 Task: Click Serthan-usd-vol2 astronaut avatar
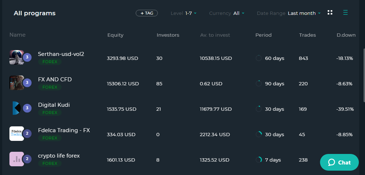click(x=16, y=57)
